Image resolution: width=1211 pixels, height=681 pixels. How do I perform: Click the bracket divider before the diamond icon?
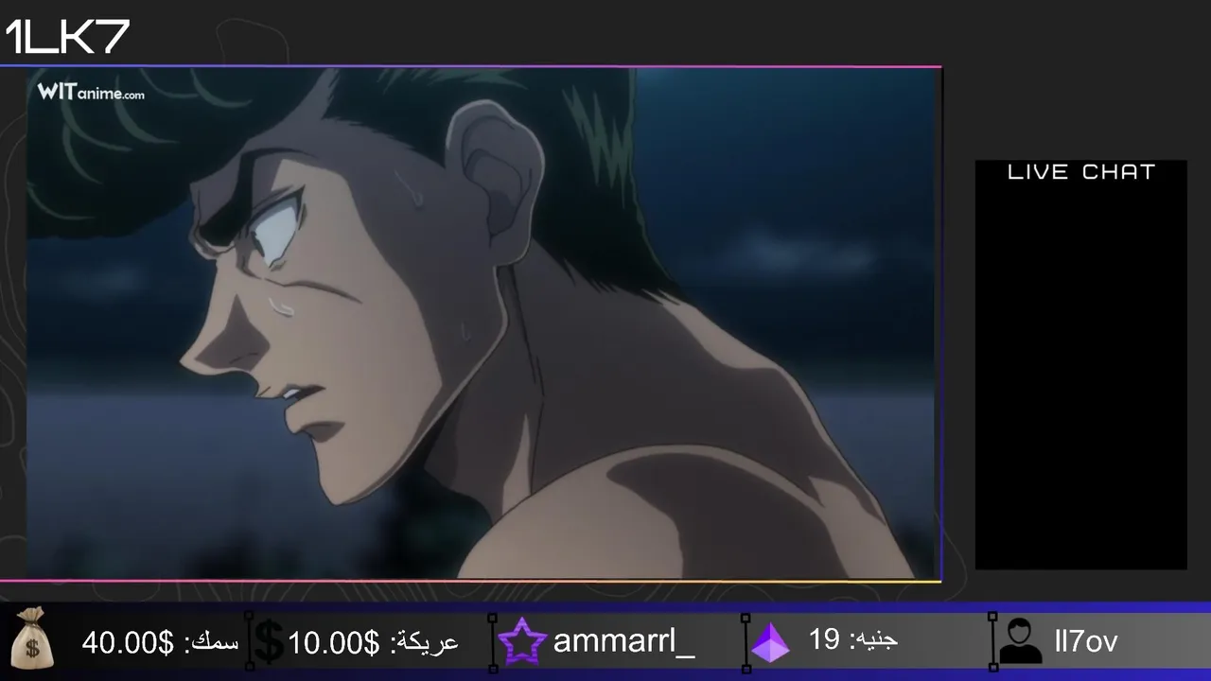point(746,642)
